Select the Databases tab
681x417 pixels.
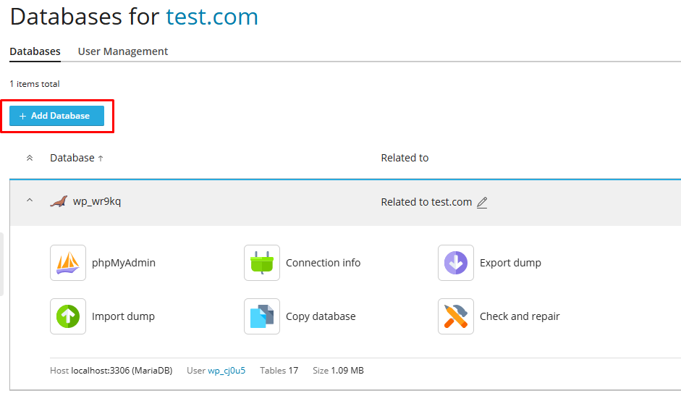pyautogui.click(x=35, y=51)
